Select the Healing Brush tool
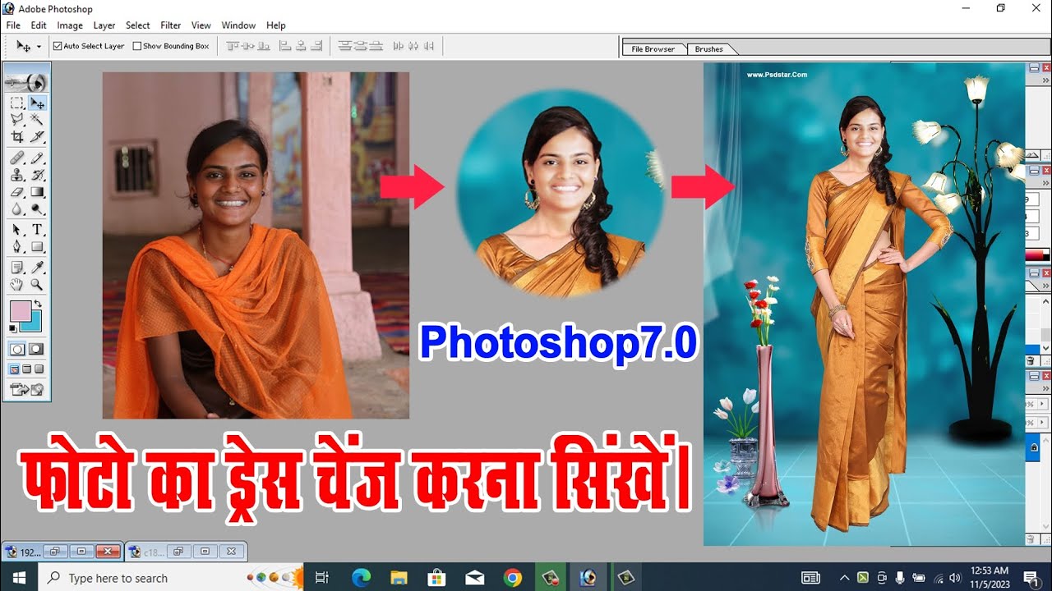1052x591 pixels. [x=16, y=158]
